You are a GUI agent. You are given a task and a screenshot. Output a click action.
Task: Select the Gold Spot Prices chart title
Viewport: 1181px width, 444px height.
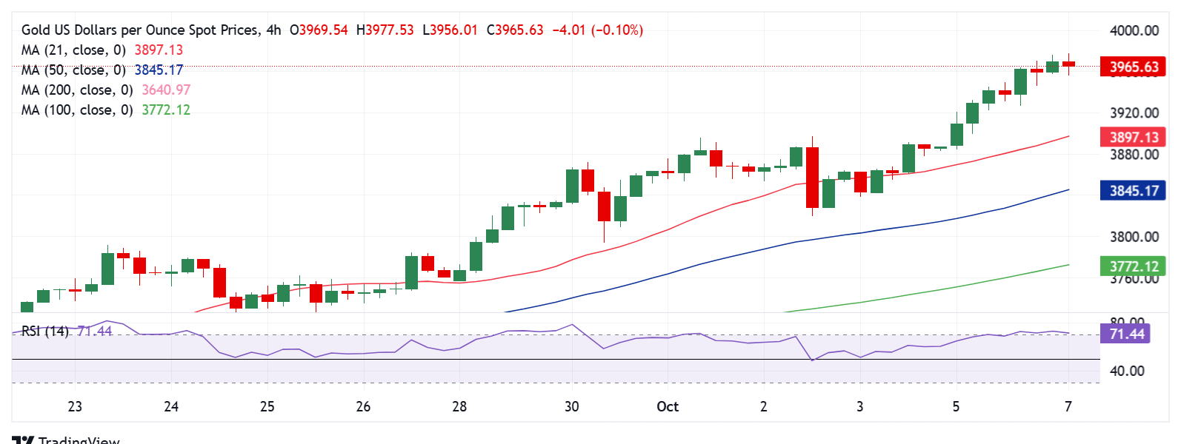click(141, 30)
